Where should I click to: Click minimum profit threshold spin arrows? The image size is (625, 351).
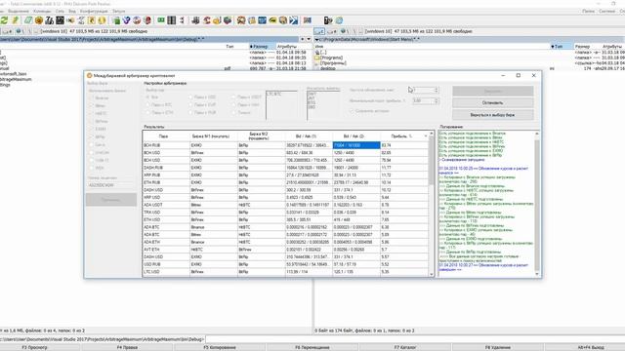tap(437, 101)
